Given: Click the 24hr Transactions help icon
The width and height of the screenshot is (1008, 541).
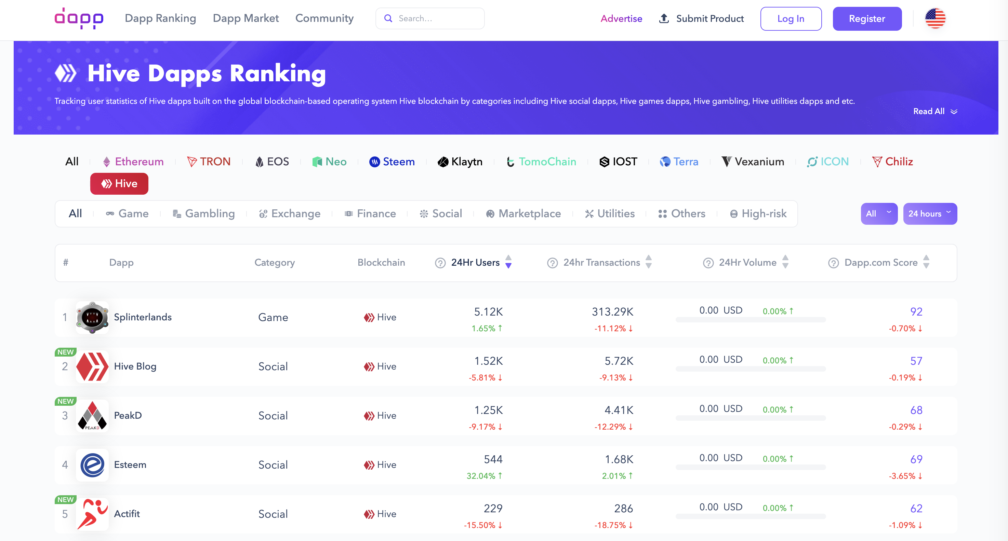Looking at the screenshot, I should click(x=552, y=263).
